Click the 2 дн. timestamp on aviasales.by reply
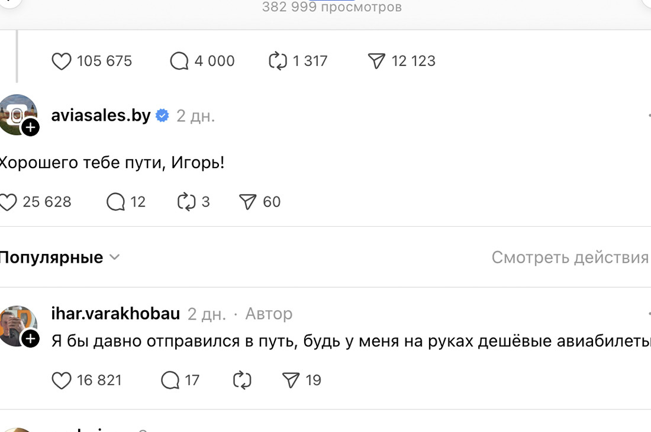 coord(195,116)
